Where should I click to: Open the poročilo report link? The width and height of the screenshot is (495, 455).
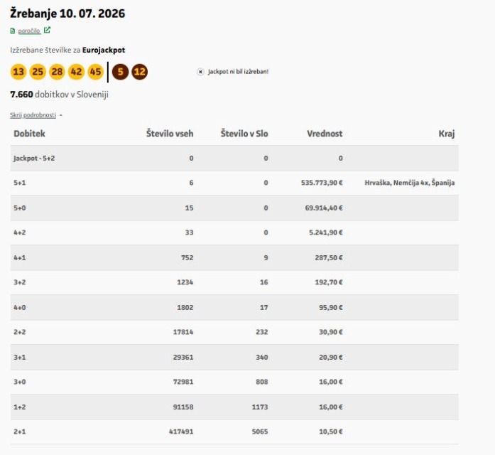pos(29,31)
